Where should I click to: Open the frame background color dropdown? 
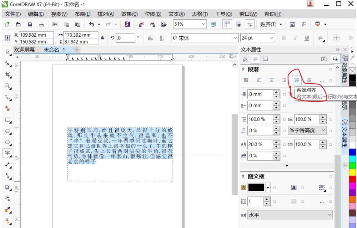click(268, 188)
